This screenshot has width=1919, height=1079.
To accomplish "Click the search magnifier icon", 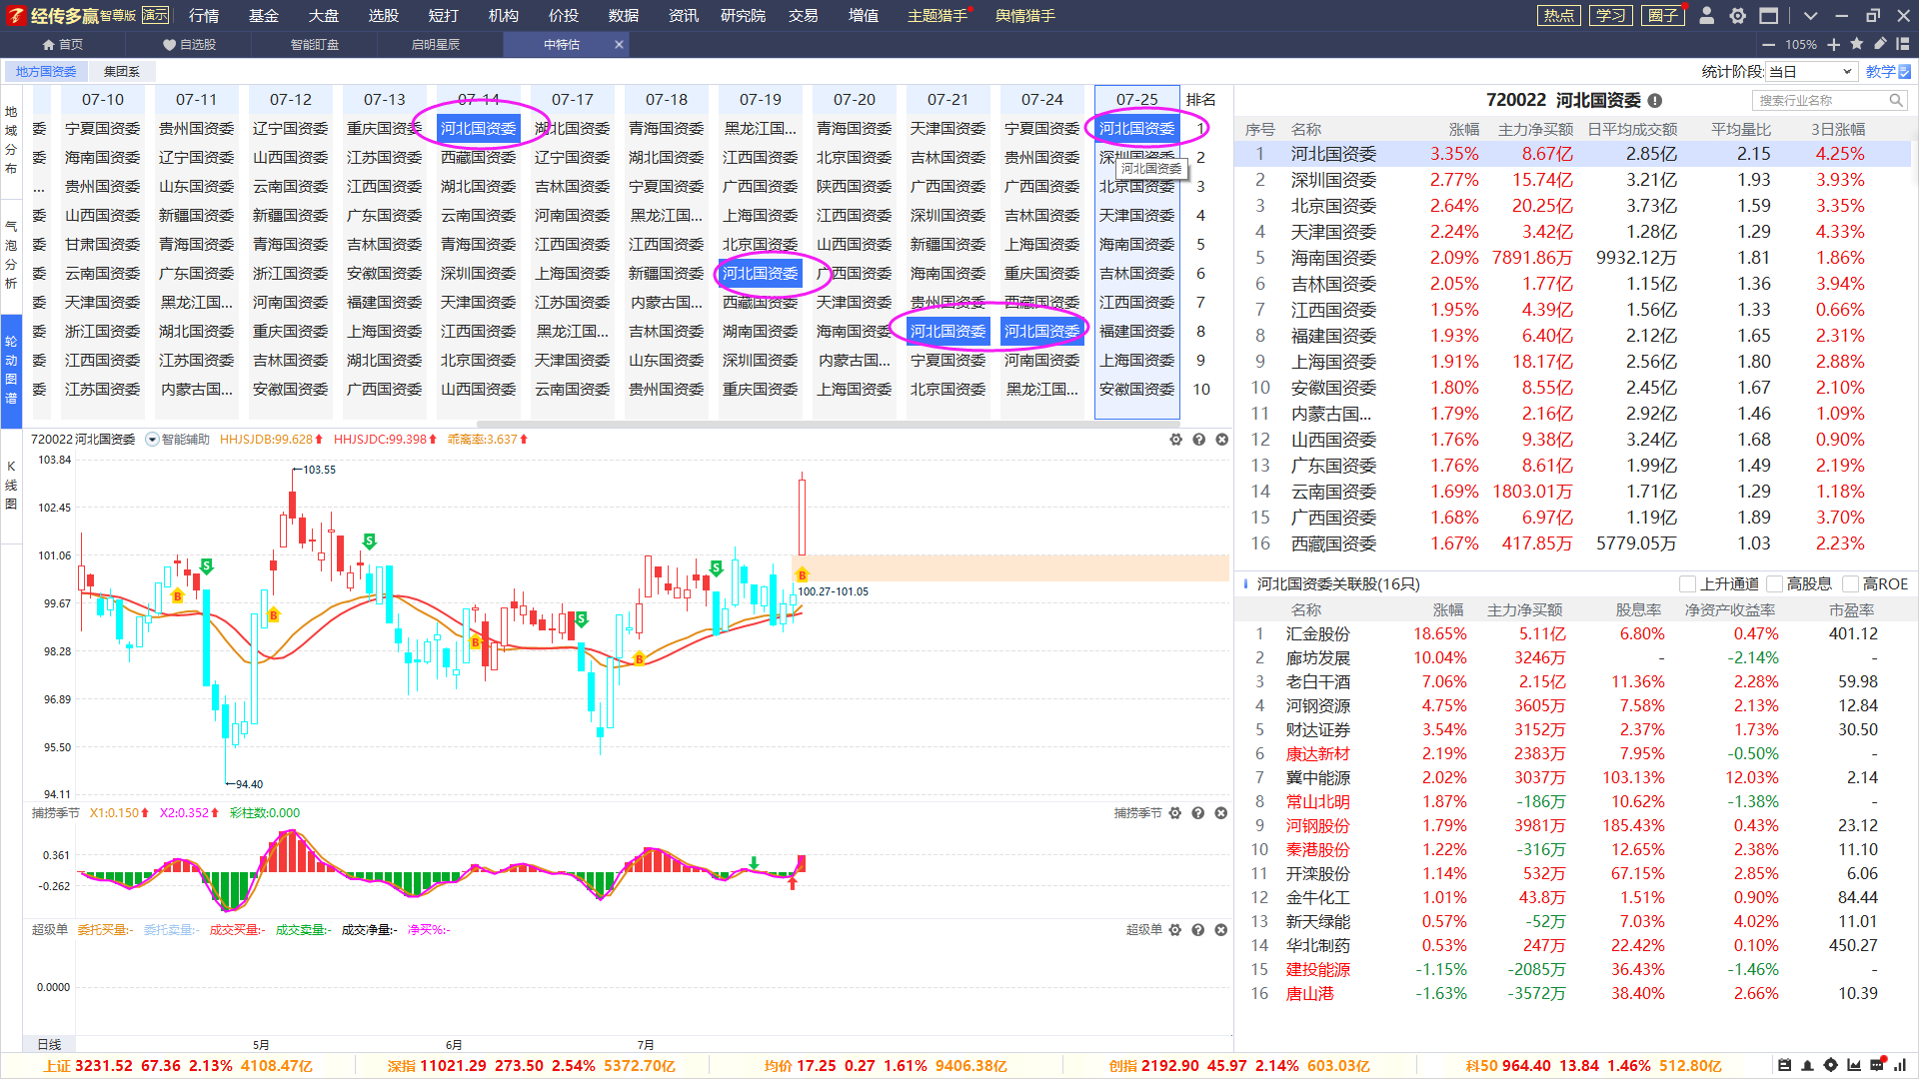I will pyautogui.click(x=1896, y=101).
